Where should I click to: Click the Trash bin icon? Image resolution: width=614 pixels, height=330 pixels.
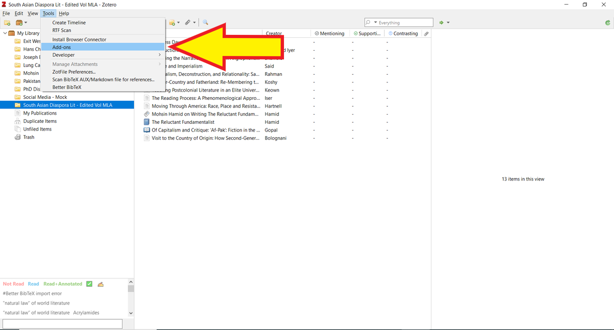17,137
